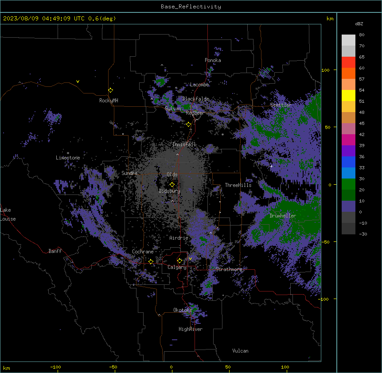Click the white plus marker north of Drumheller
Image resolution: width=382 pixels, height=373 pixels.
pyautogui.click(x=271, y=166)
